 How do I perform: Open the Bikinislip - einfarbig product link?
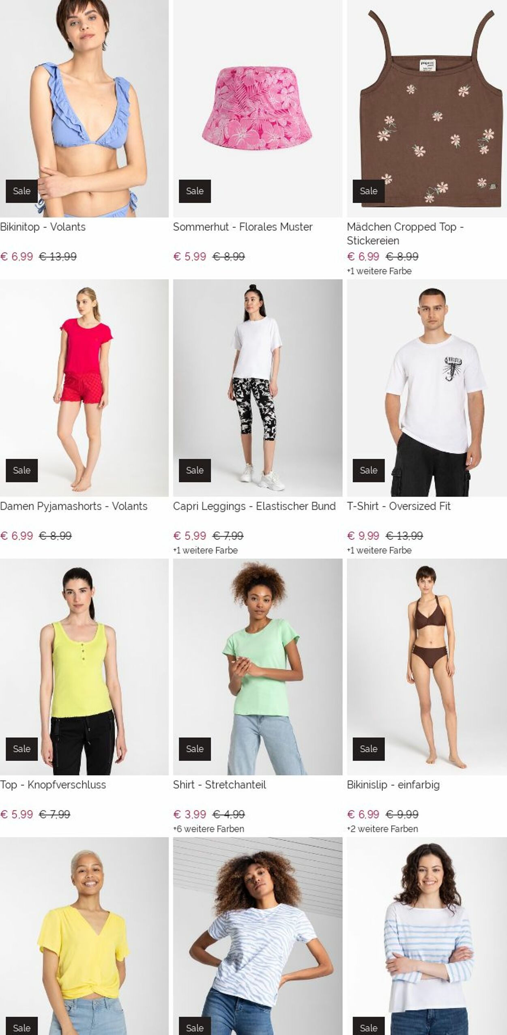[x=393, y=785]
